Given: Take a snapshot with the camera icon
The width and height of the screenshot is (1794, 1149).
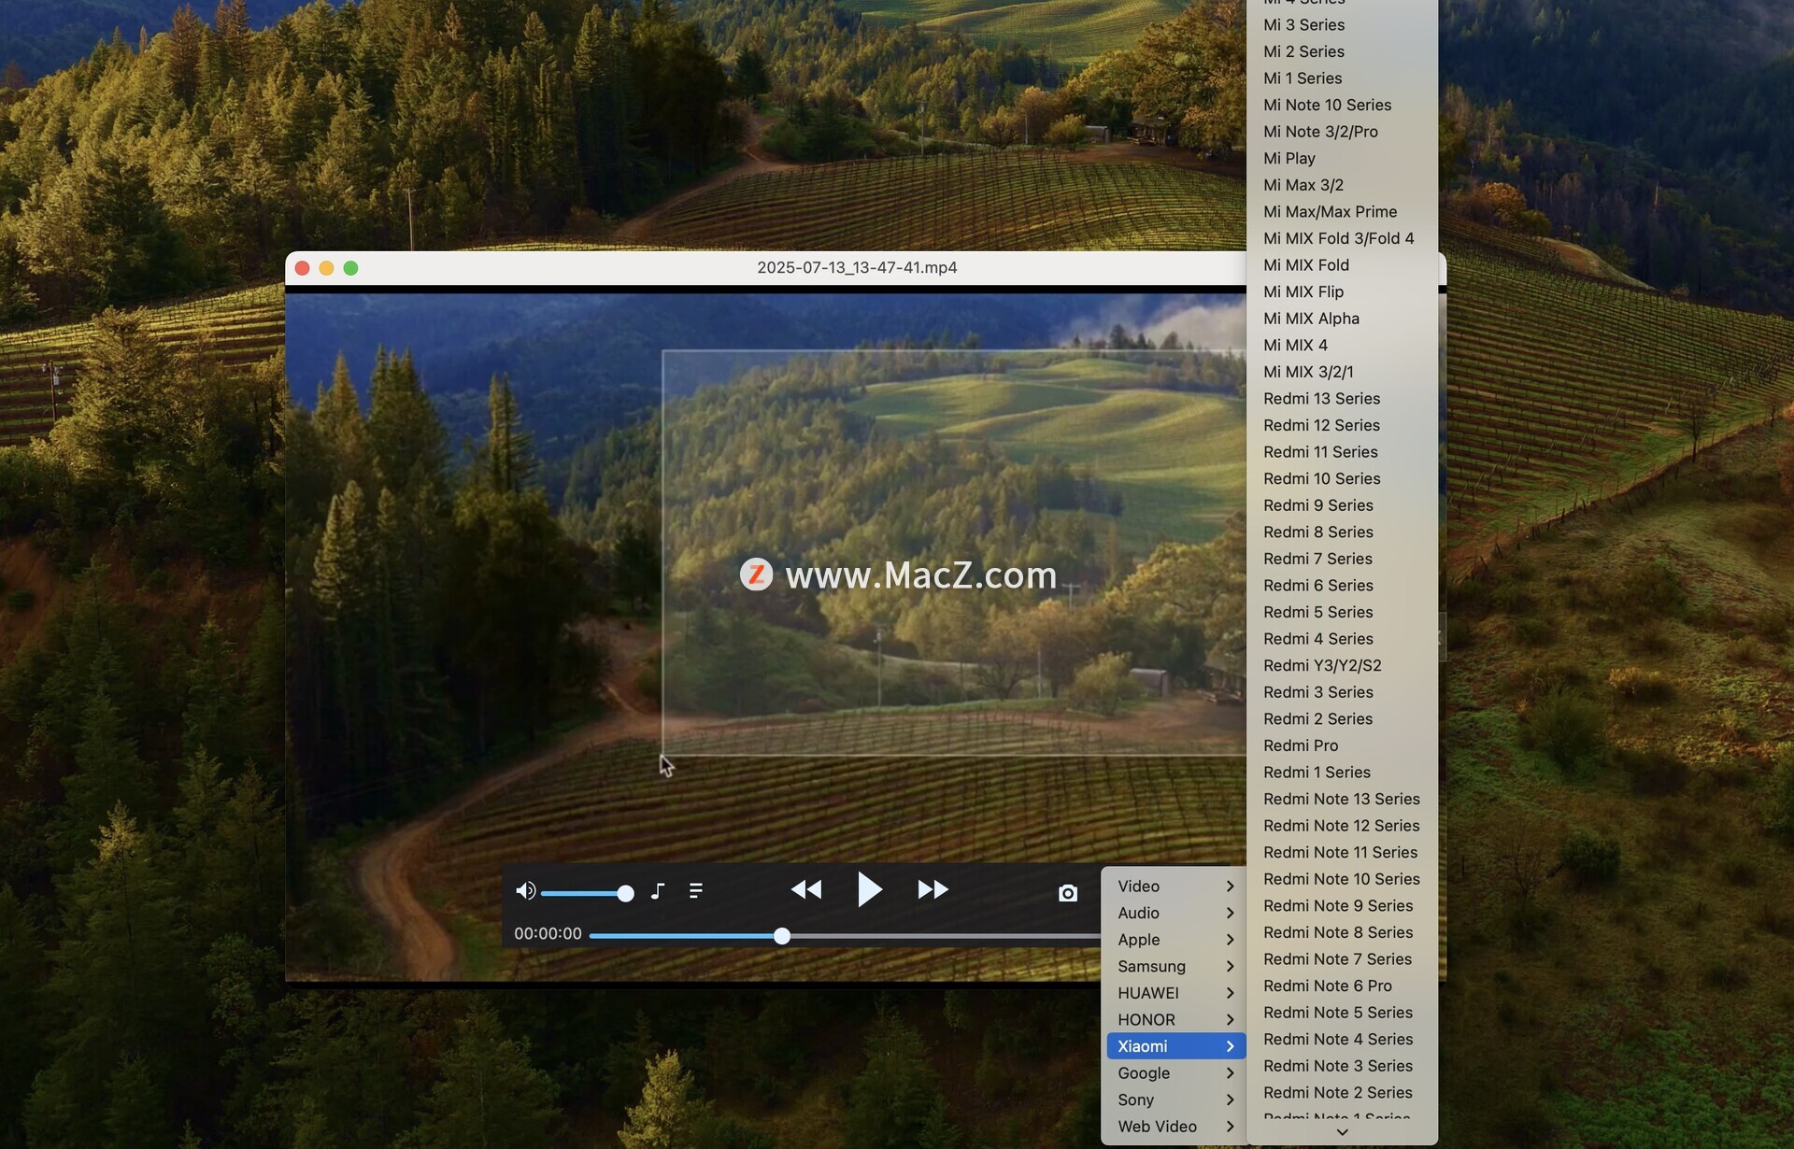Looking at the screenshot, I should pyautogui.click(x=1067, y=893).
